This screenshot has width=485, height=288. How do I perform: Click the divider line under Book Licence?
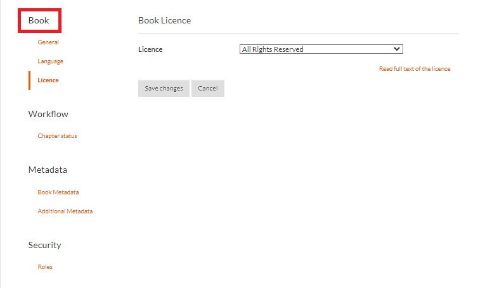tap(298, 33)
